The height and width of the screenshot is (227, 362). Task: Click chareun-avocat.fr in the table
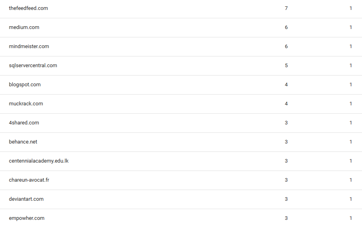(x=29, y=180)
